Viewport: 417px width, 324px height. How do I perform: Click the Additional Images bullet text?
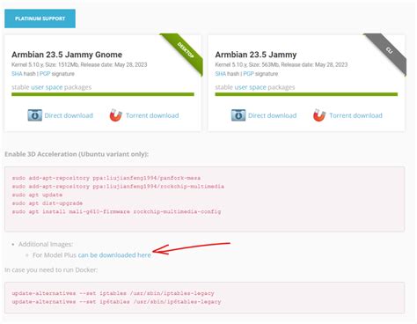[x=46, y=244]
